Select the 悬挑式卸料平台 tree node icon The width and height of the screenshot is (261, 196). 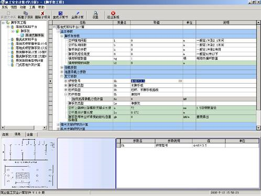[13, 39]
